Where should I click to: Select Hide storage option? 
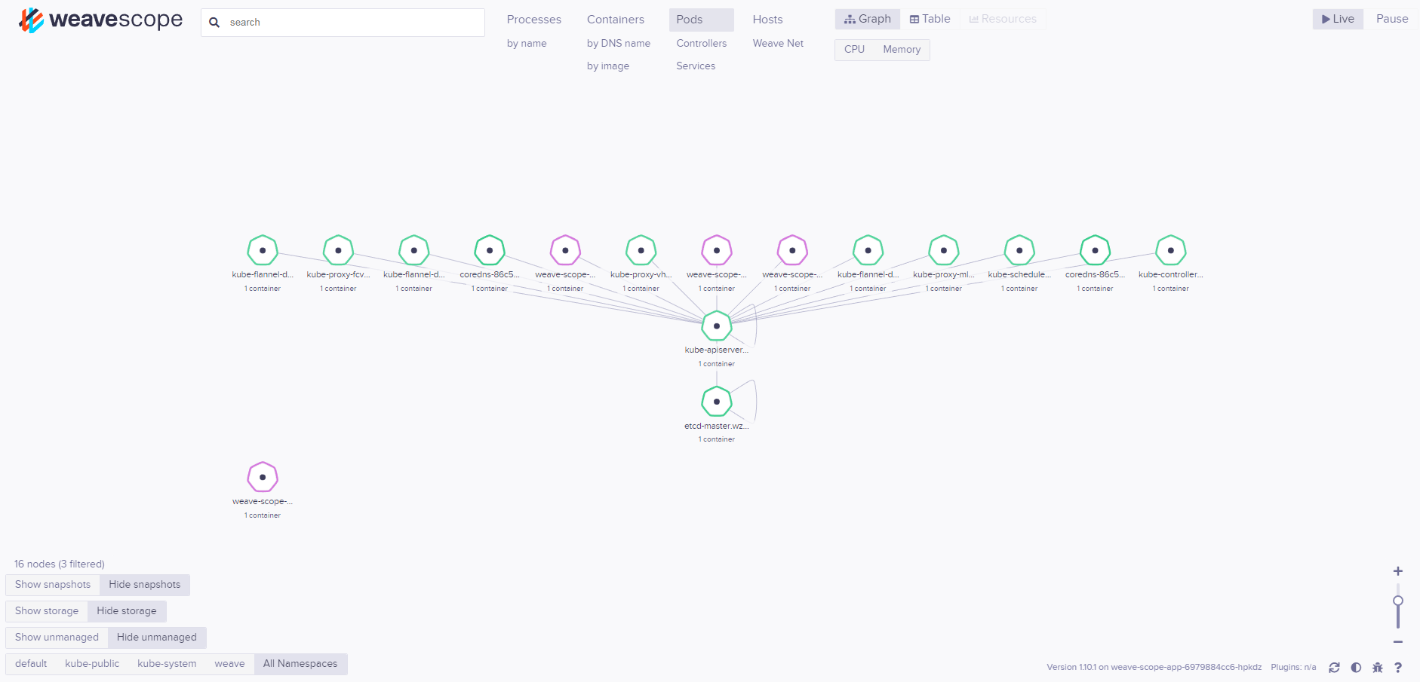point(127,611)
